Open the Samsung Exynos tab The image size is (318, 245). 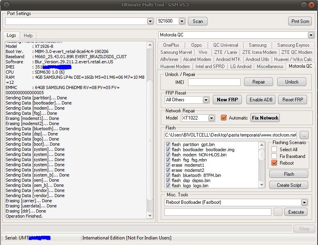pos(293,45)
